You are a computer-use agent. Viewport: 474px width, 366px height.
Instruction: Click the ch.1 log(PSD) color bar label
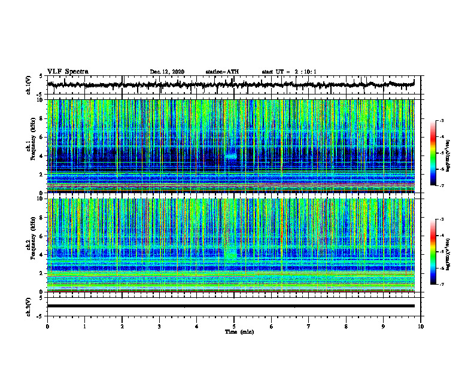coord(448,156)
